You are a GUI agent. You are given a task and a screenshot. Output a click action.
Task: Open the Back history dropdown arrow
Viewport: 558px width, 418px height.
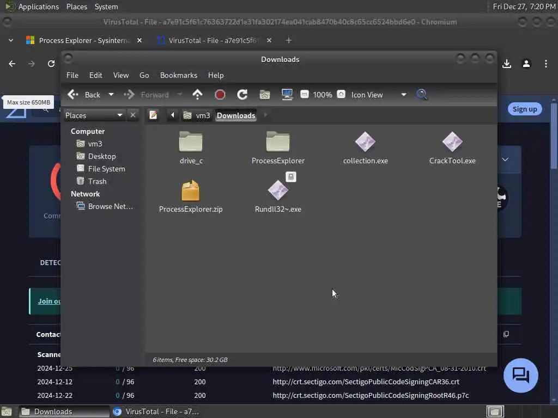coord(111,95)
